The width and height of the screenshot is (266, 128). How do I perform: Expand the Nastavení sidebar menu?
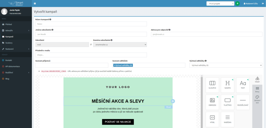click(x=16, y=49)
